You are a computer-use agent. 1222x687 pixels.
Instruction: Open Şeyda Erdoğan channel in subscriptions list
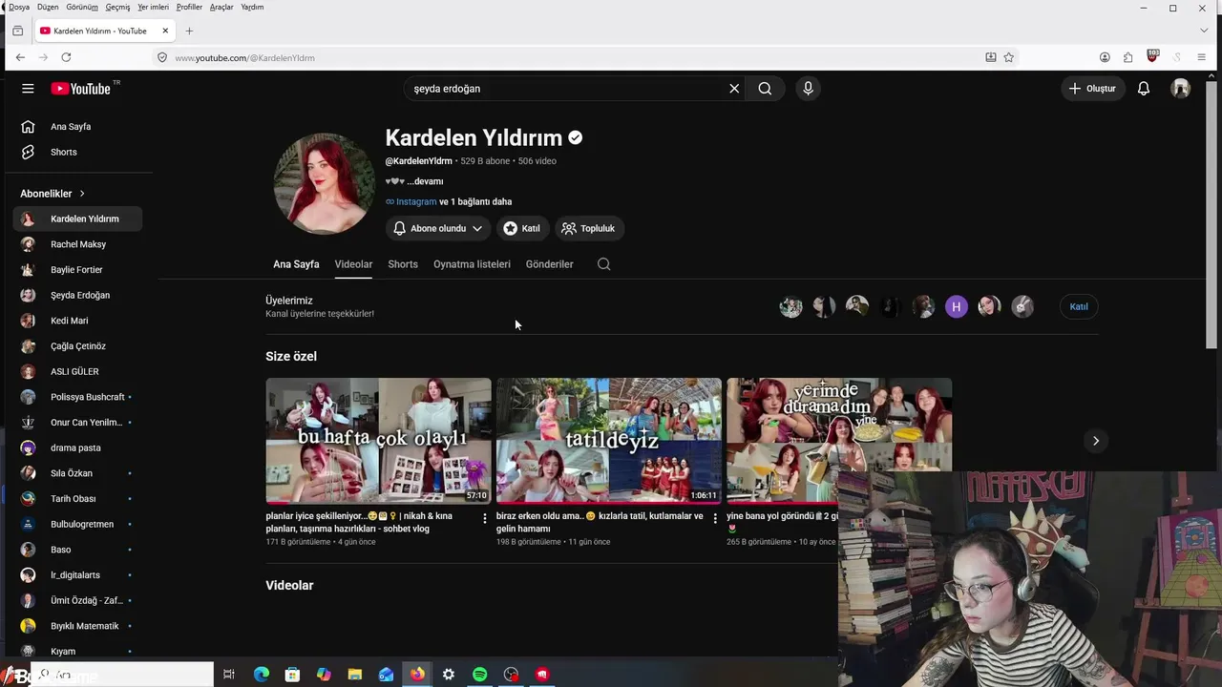tap(78, 296)
